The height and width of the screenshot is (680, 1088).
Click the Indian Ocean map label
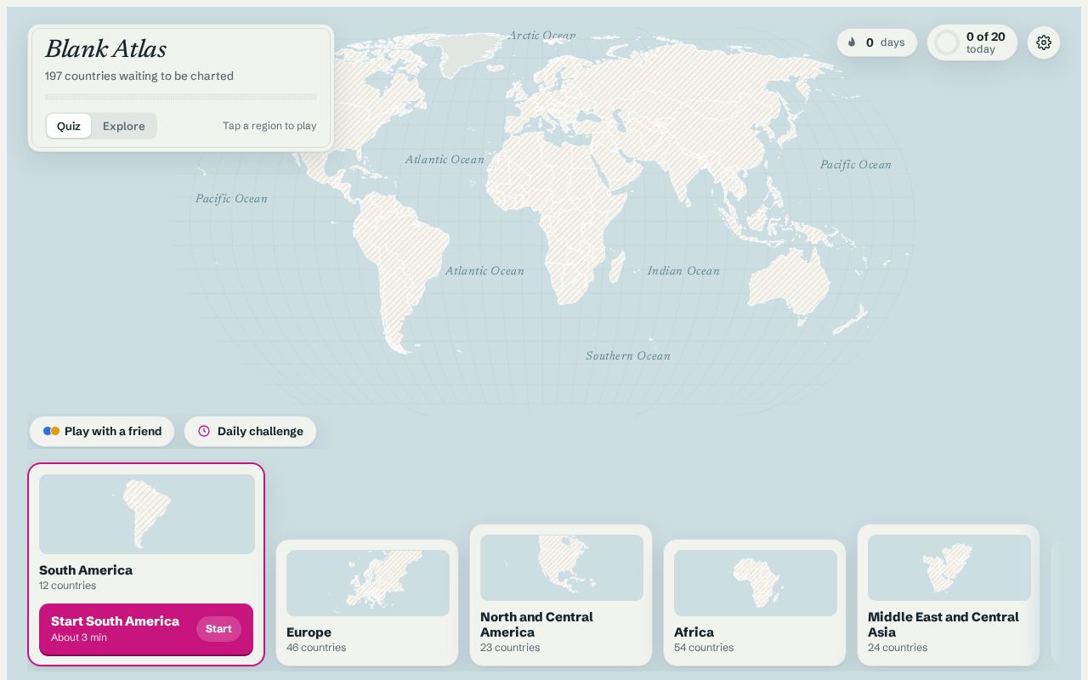[683, 270]
